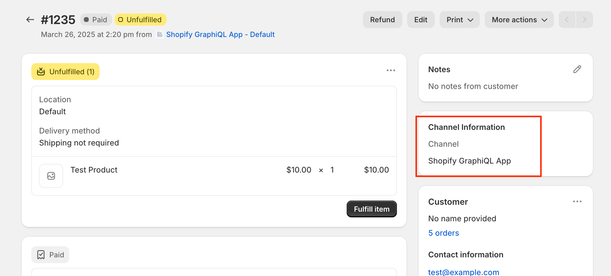Click the Refund button
This screenshot has height=276, width=611.
(x=382, y=20)
